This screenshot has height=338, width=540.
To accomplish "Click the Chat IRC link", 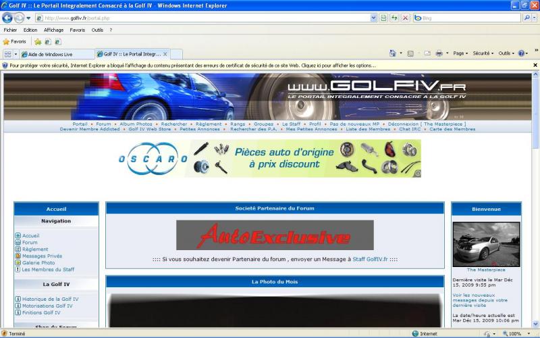I will click(x=410, y=129).
